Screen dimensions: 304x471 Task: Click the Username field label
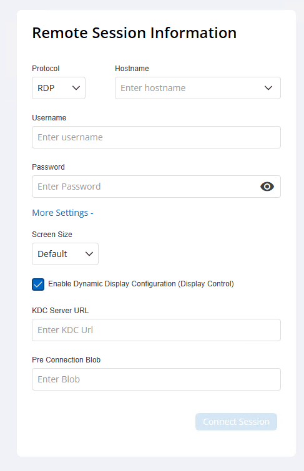coord(49,118)
